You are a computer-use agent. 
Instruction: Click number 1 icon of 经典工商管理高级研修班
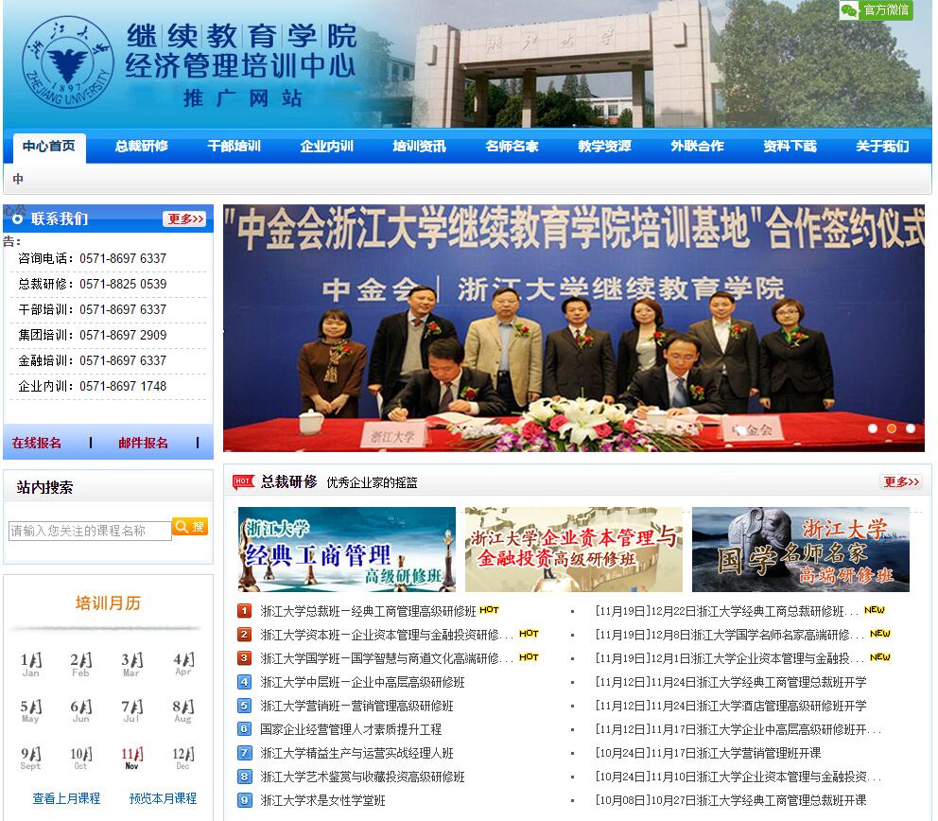pyautogui.click(x=244, y=611)
